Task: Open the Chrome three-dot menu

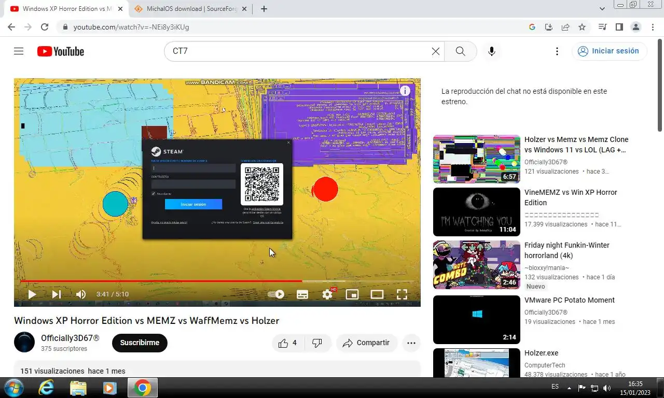Action: coord(652,27)
